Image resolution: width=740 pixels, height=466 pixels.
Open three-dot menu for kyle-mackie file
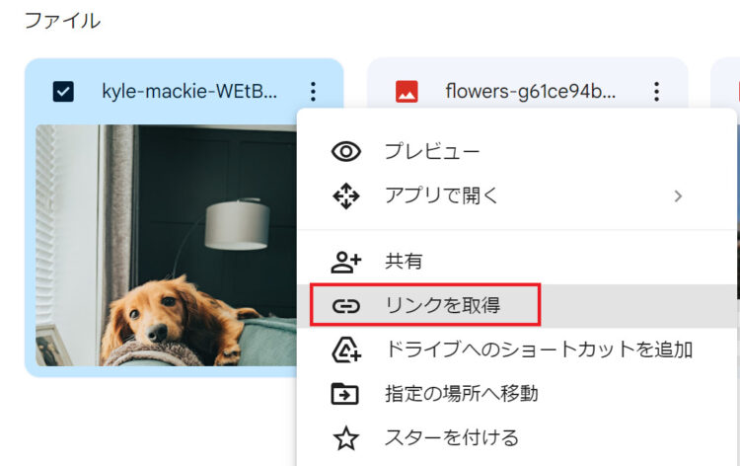(x=313, y=92)
